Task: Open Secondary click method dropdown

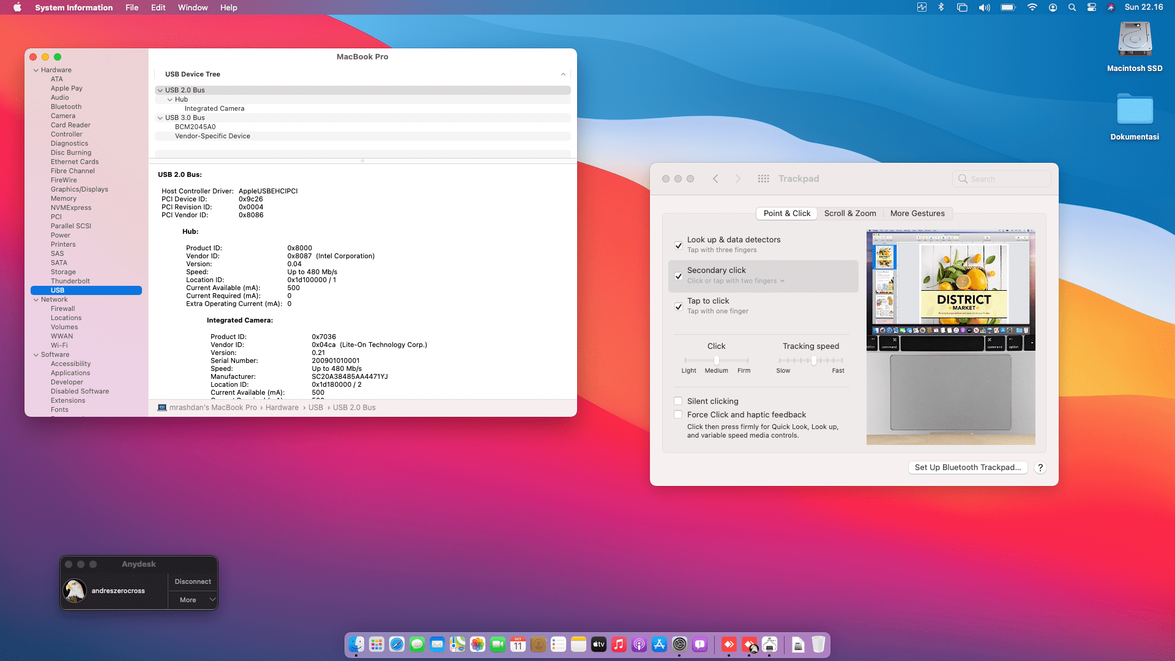Action: 735,281
